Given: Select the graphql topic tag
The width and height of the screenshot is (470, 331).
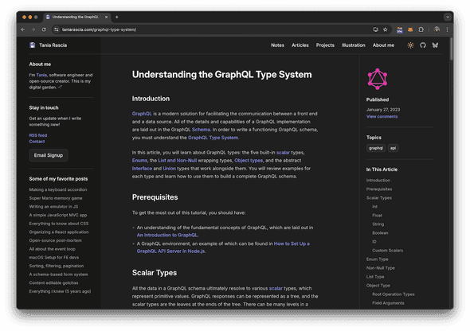Looking at the screenshot, I should click(376, 148).
